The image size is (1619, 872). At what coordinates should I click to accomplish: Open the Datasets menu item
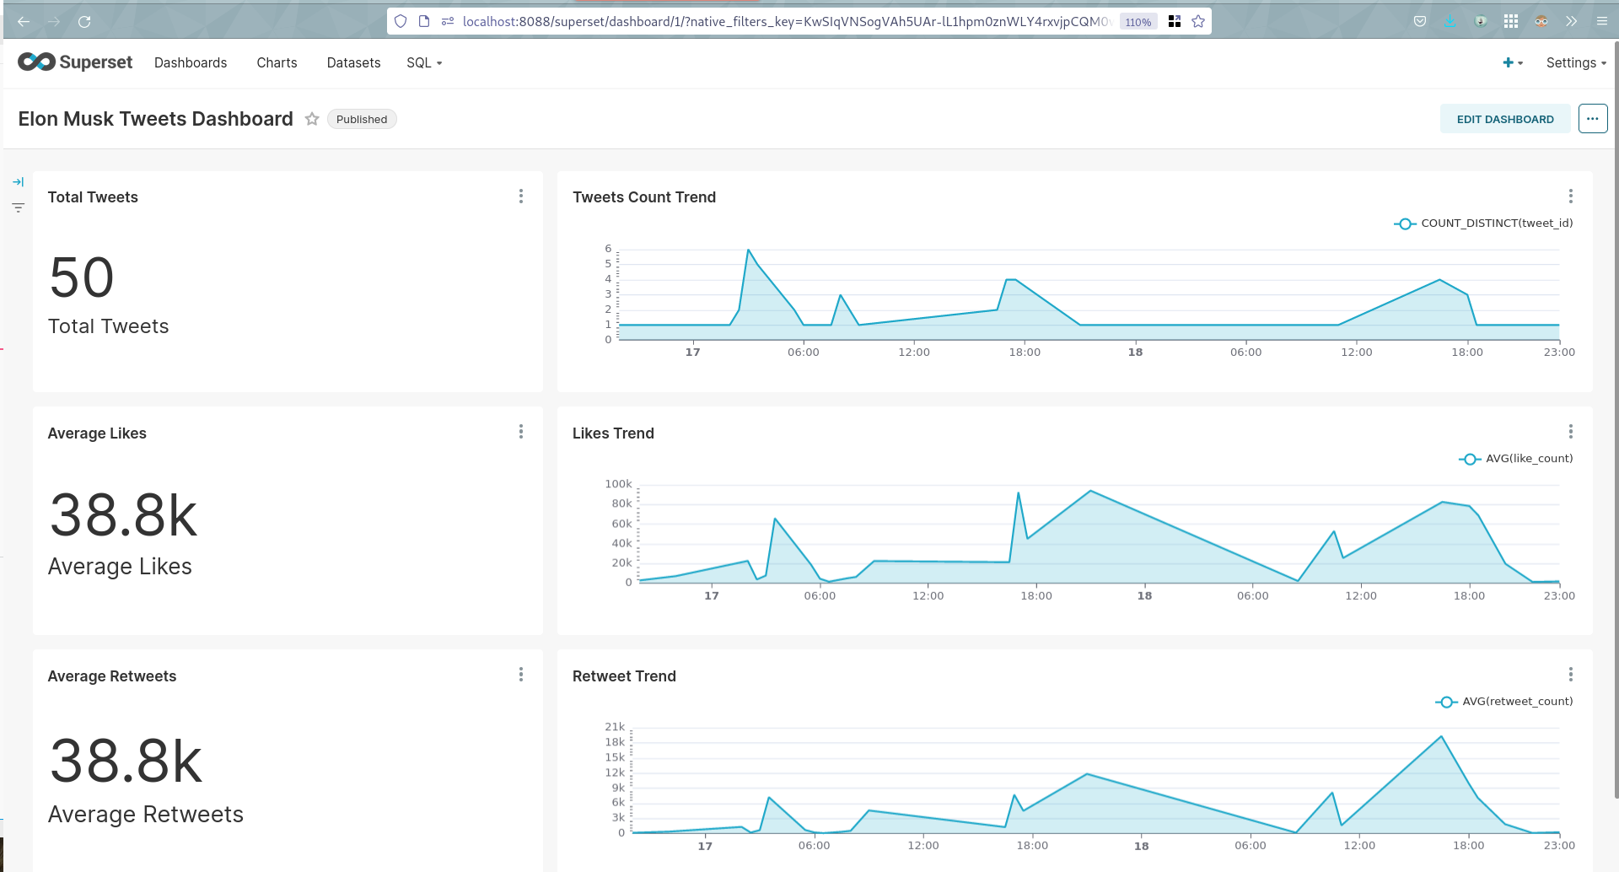[353, 62]
